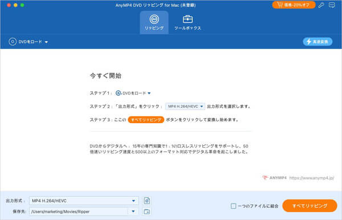Open the output folder icon

[147, 211]
